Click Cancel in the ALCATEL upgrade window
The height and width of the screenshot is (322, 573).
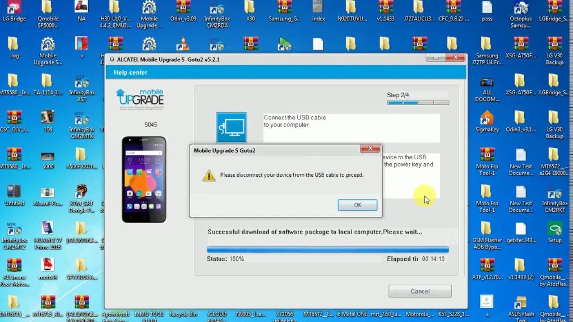420,291
